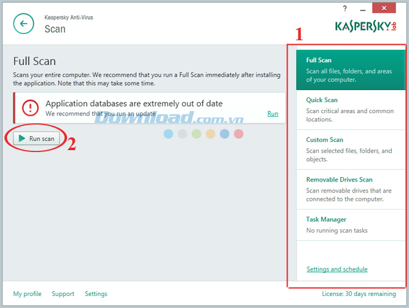Open My profile link

[x=27, y=294]
